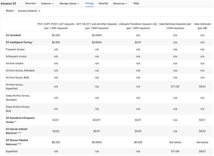Click Glacier Flexible Retrieval PUT price $0.033
The height and width of the screenshot is (156, 214).
(56, 142)
